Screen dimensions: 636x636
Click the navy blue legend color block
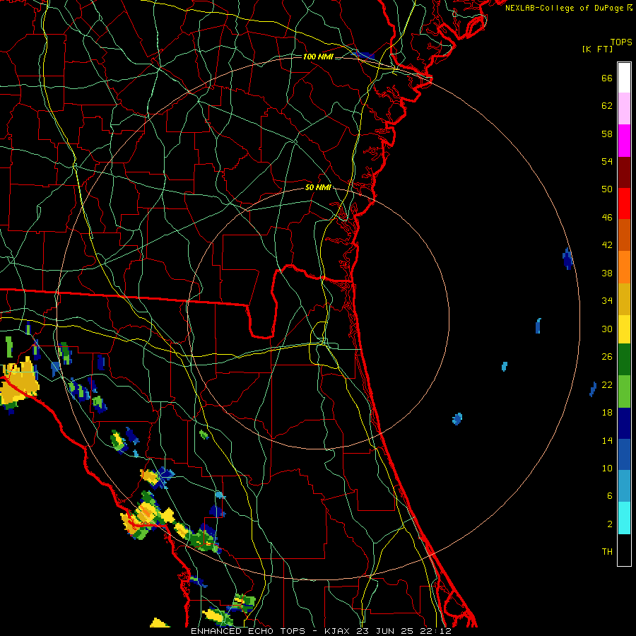624,423
